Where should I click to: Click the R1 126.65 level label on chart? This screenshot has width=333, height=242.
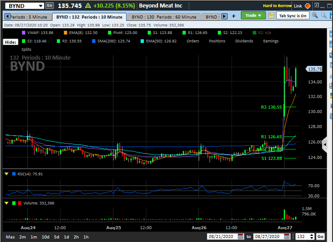click(271, 137)
